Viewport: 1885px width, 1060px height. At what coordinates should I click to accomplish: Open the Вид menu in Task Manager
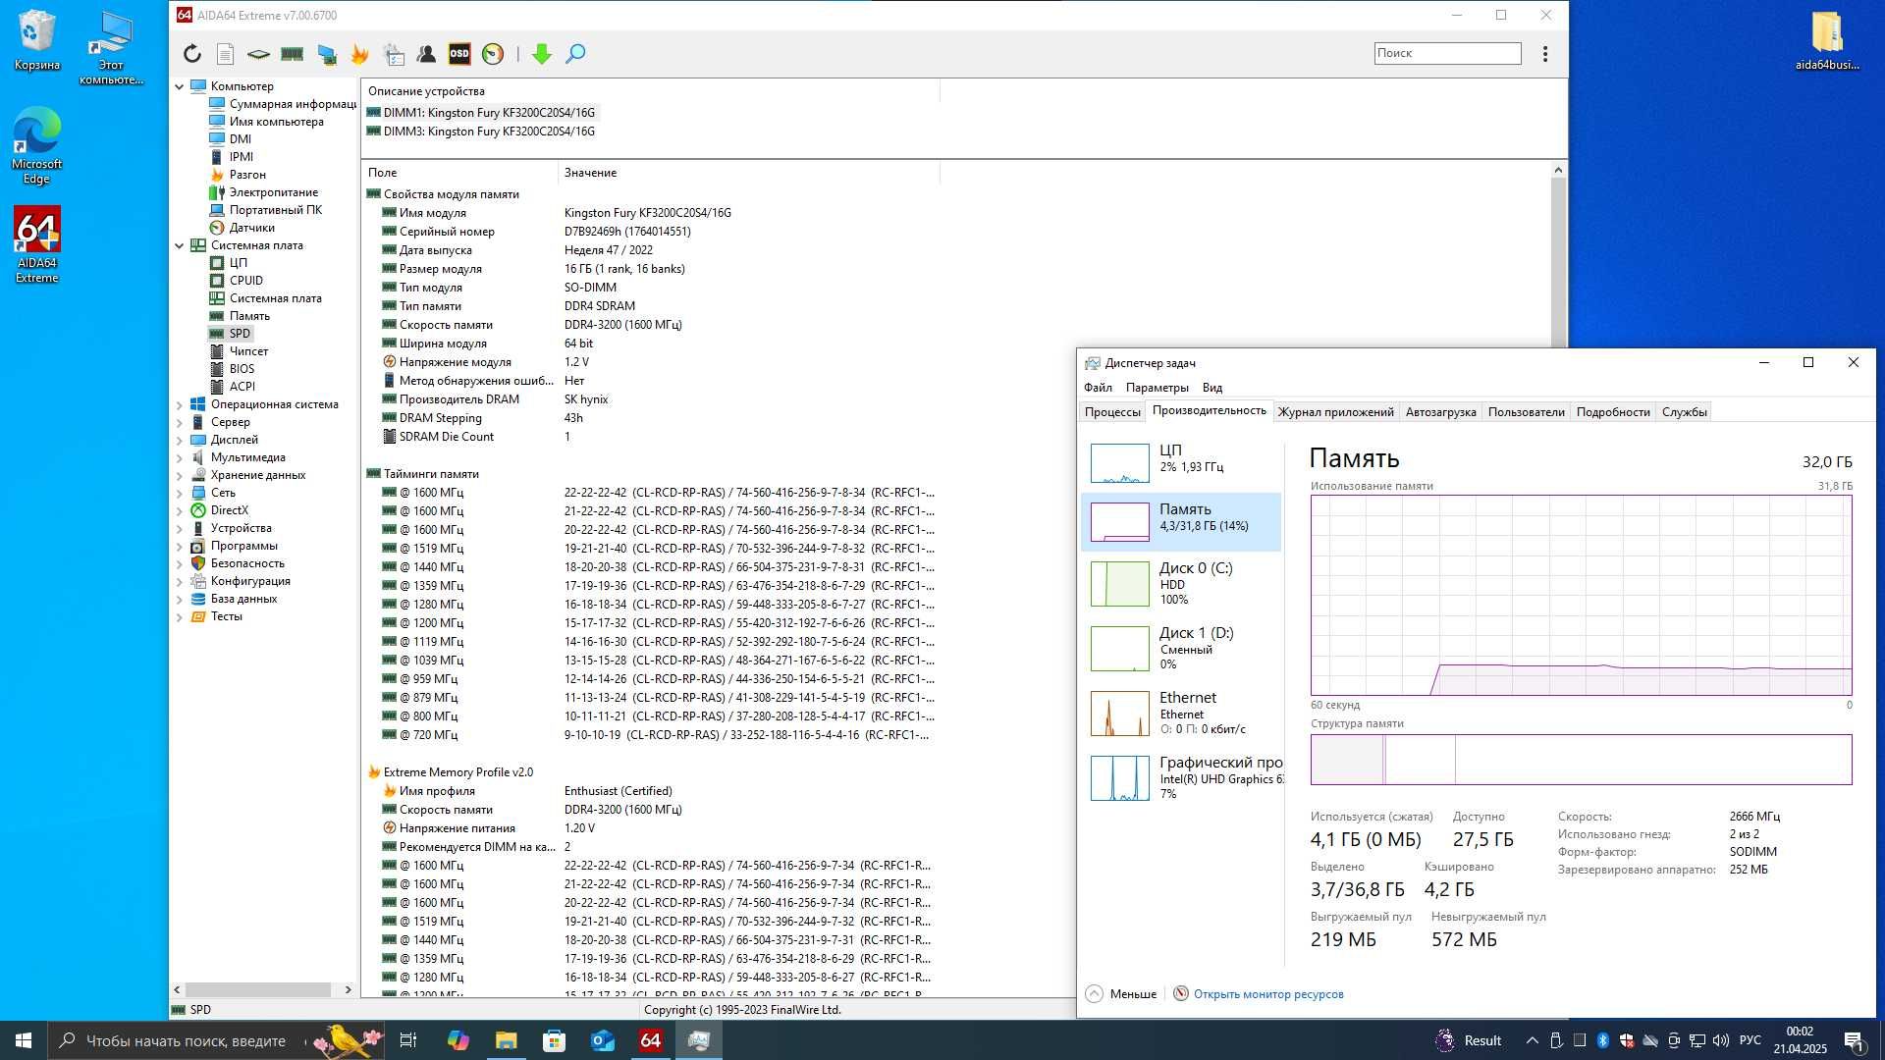[1212, 388]
